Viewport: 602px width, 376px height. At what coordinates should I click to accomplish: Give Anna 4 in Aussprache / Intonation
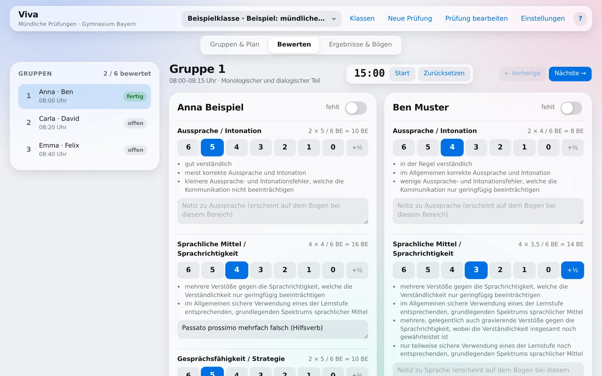[237, 147]
